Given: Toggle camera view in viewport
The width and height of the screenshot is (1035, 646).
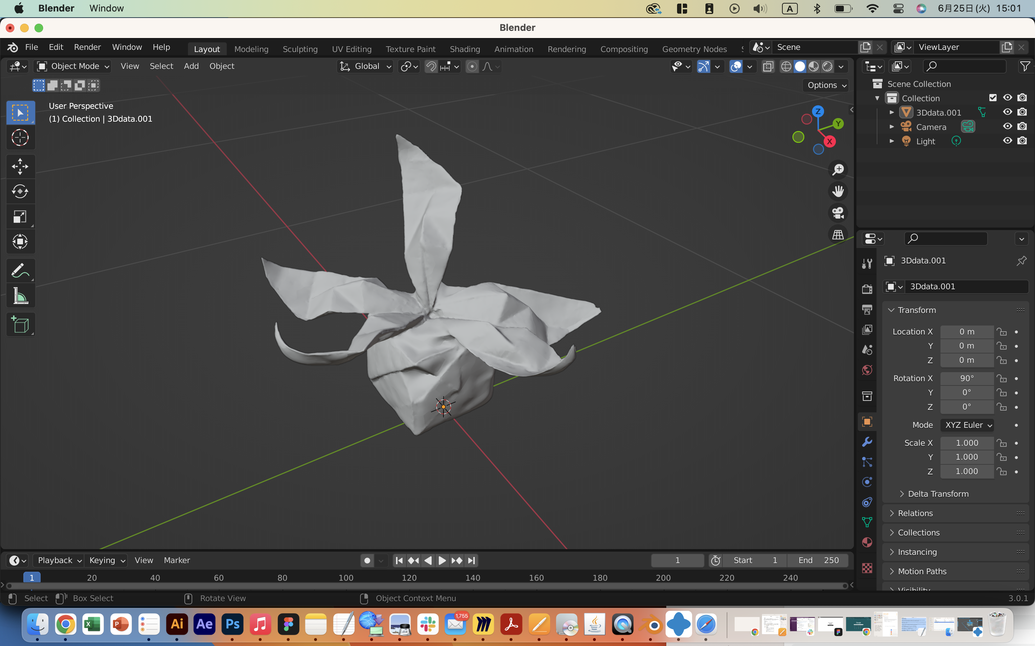Looking at the screenshot, I should tap(838, 213).
